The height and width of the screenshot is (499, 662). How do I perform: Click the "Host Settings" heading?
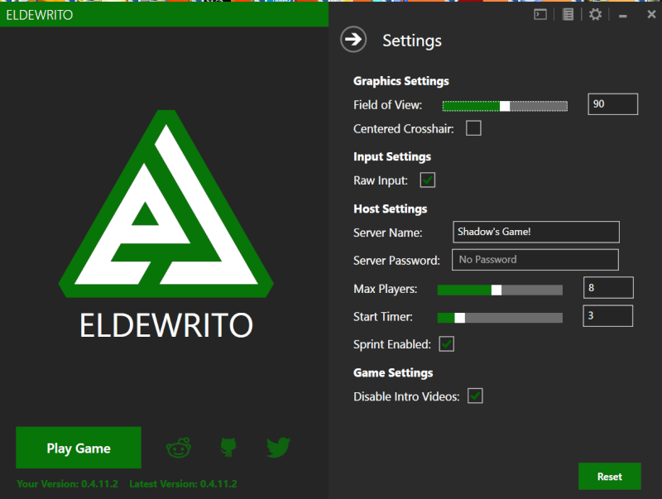click(390, 209)
